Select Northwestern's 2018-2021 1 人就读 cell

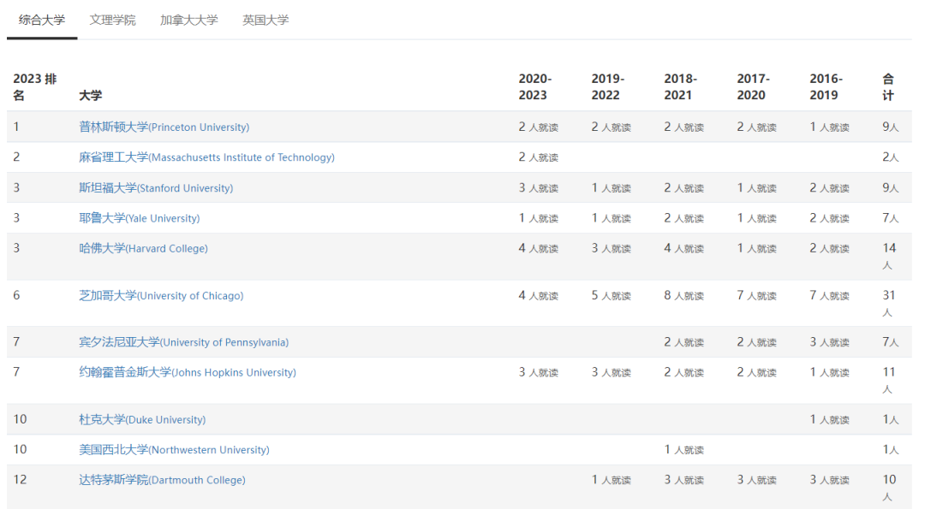click(683, 449)
